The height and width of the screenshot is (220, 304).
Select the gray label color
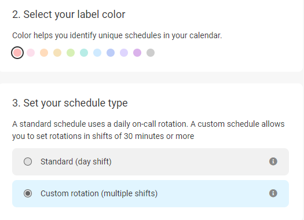point(151,53)
